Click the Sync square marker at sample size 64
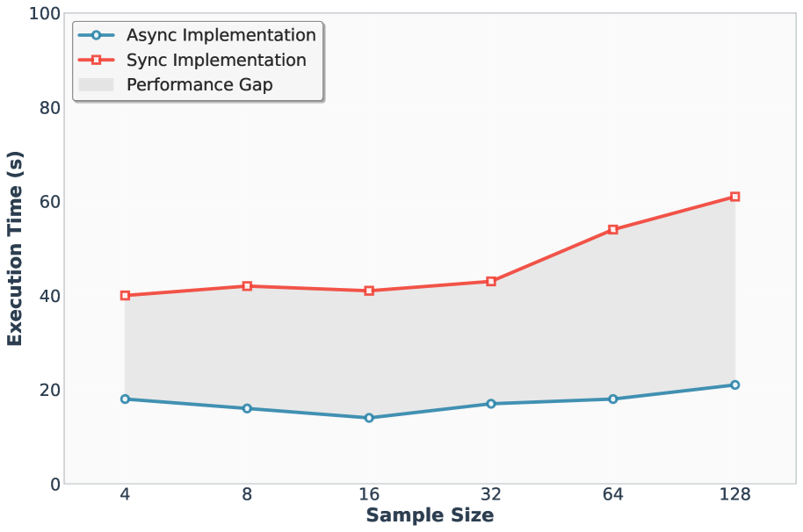The width and height of the screenshot is (803, 532). [612, 230]
